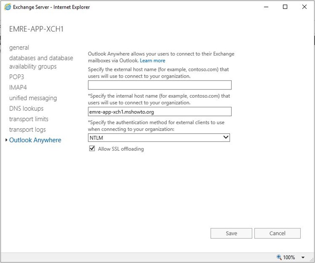Select the transport limits section
315x263 pixels.
coord(29,119)
